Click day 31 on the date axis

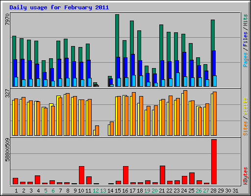[235, 191]
